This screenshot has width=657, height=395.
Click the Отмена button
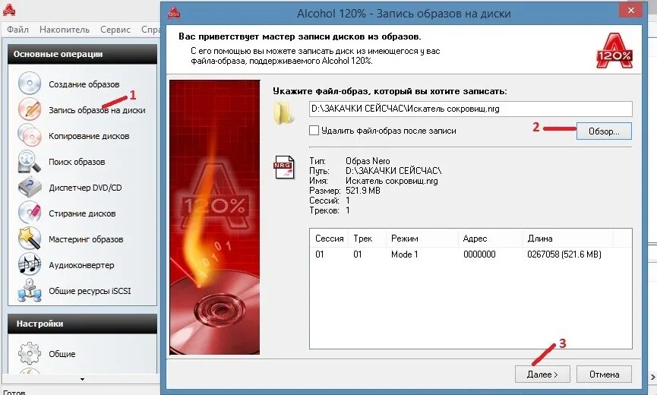pos(604,374)
